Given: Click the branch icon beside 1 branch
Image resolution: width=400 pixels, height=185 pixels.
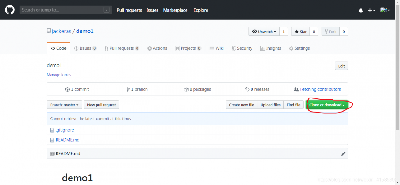Looking at the screenshot, I should click(128, 89).
